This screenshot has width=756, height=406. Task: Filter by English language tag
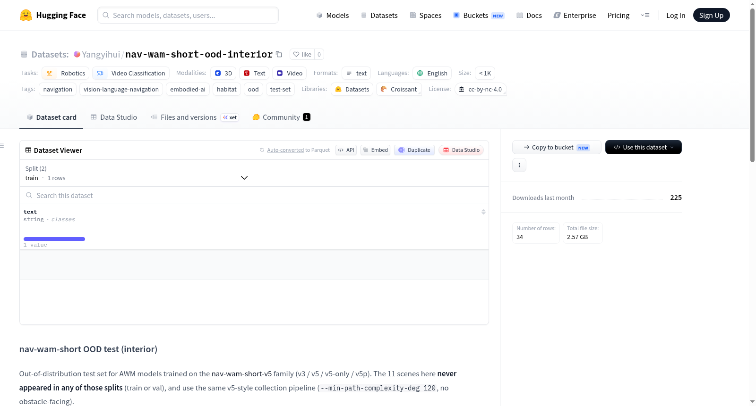pos(432,73)
